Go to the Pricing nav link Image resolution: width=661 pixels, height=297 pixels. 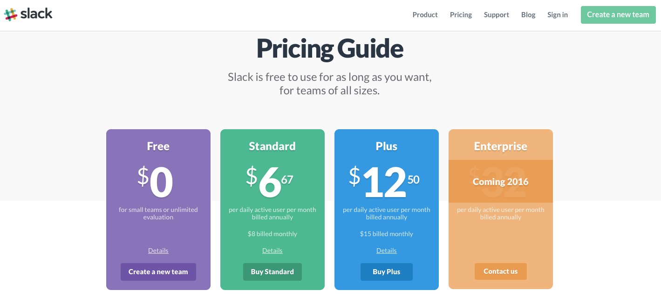coord(461,15)
